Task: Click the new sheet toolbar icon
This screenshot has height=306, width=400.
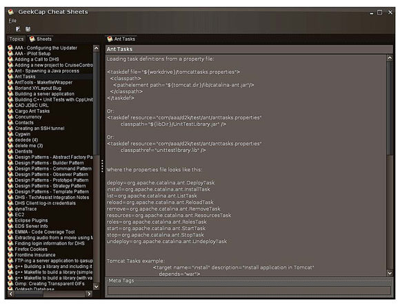Action: point(18,29)
